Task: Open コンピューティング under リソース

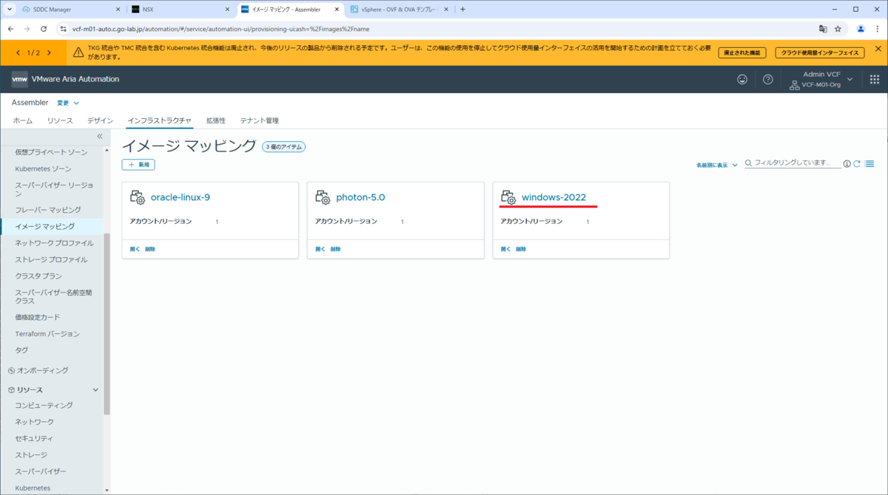Action: 44,405
